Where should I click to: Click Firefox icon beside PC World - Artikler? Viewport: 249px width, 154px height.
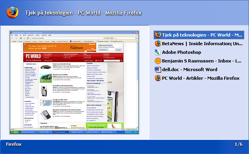158,78
